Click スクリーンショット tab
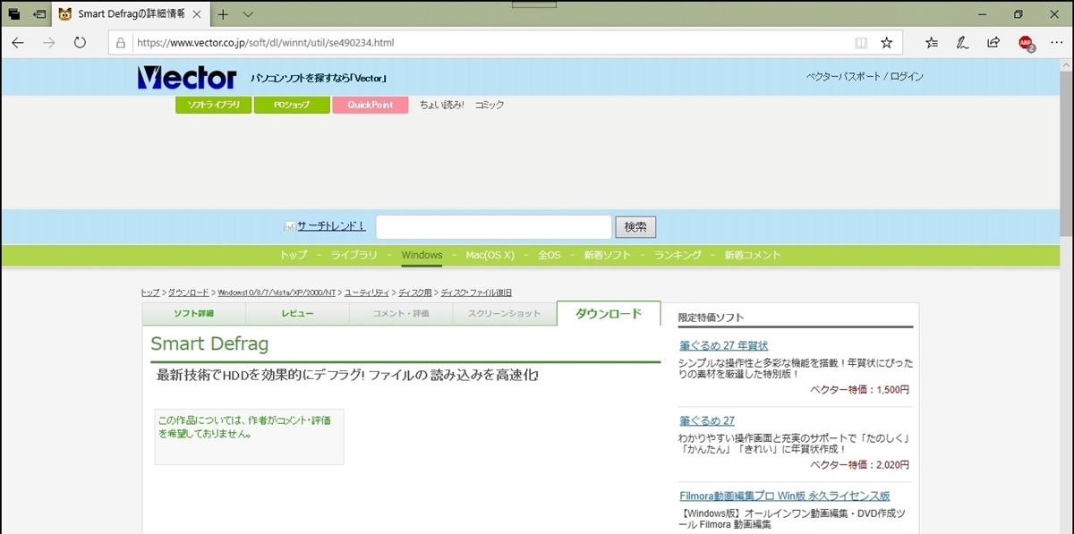 505,314
